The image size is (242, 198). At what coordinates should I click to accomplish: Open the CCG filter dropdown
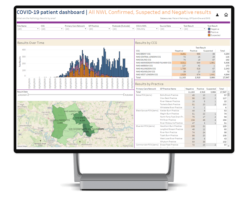pyautogui.click(x=52, y=29)
